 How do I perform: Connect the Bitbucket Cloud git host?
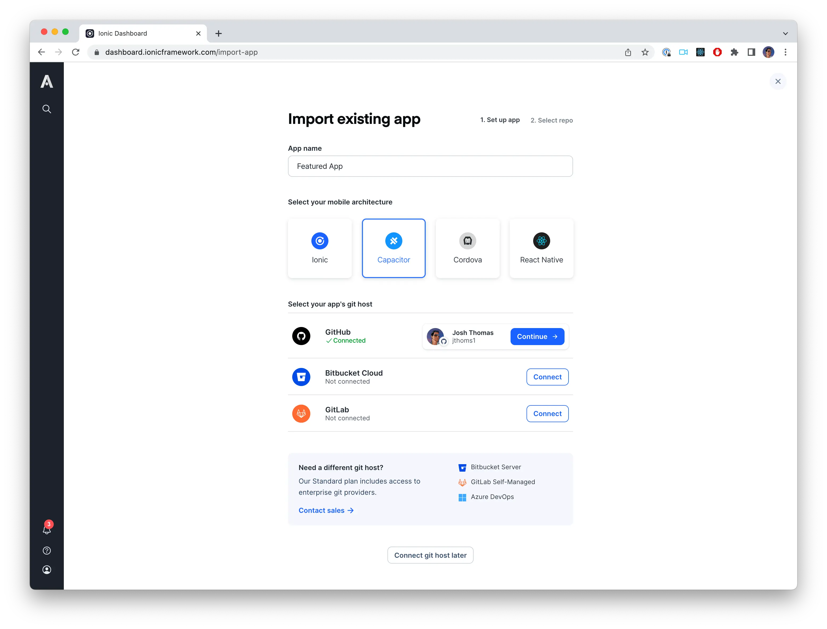click(x=547, y=377)
